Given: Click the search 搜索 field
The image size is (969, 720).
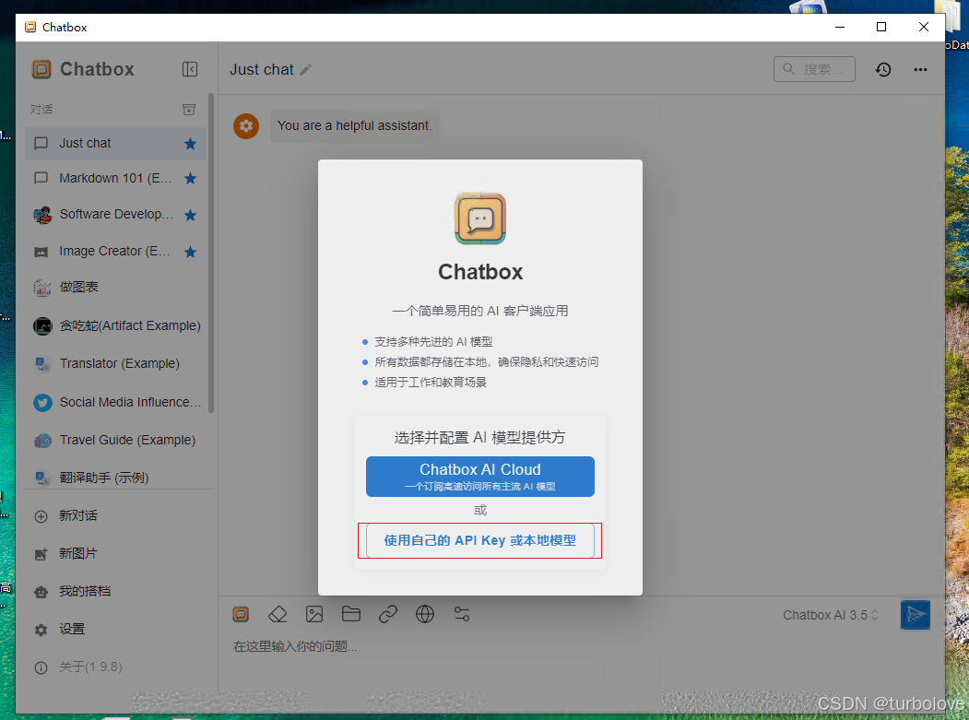Looking at the screenshot, I should (814, 69).
